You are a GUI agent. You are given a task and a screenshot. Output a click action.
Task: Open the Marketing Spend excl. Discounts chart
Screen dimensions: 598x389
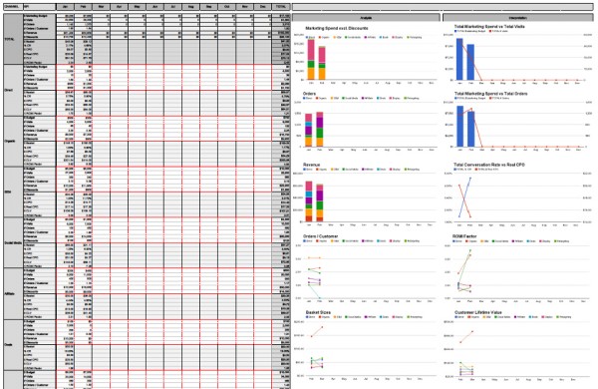[366, 55]
